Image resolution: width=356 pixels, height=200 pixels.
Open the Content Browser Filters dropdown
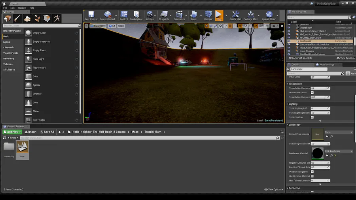13,138
